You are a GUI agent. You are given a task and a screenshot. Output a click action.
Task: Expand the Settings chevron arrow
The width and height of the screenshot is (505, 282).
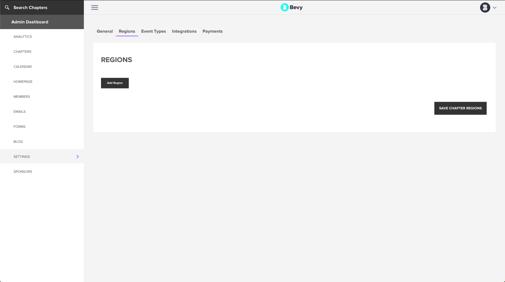tap(78, 157)
